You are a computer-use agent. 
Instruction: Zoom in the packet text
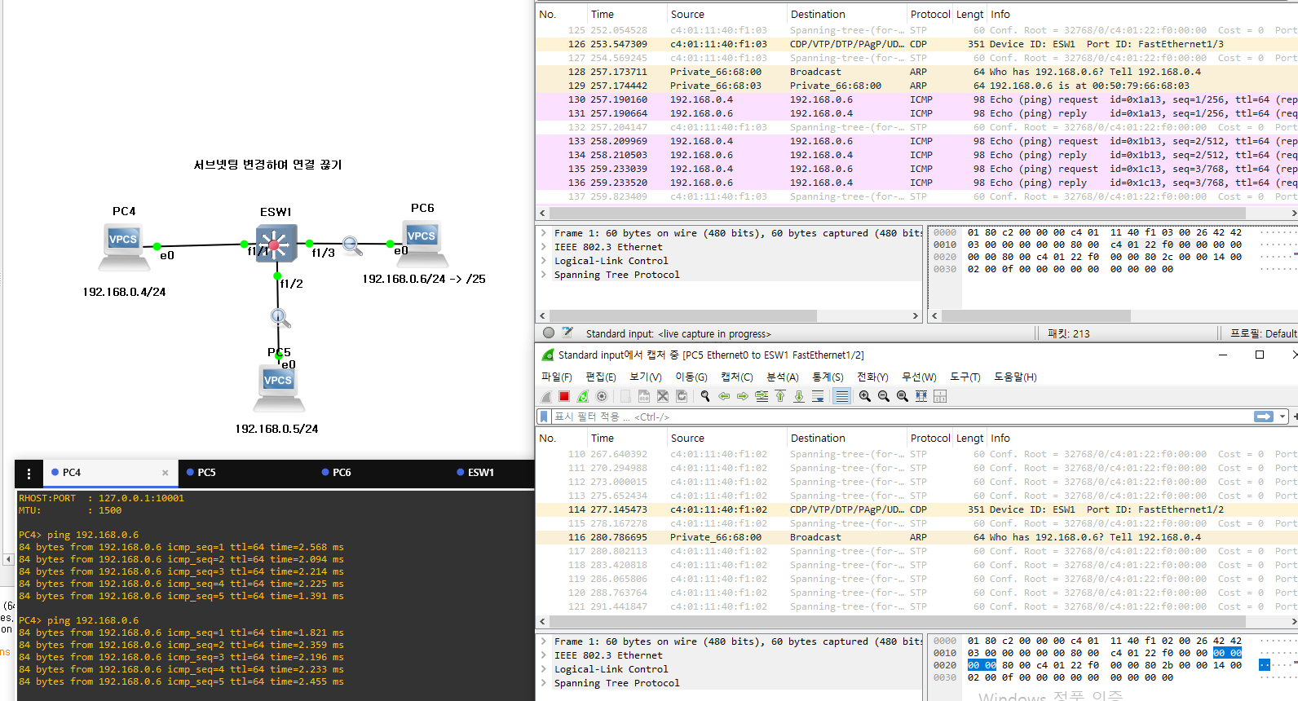coord(865,396)
